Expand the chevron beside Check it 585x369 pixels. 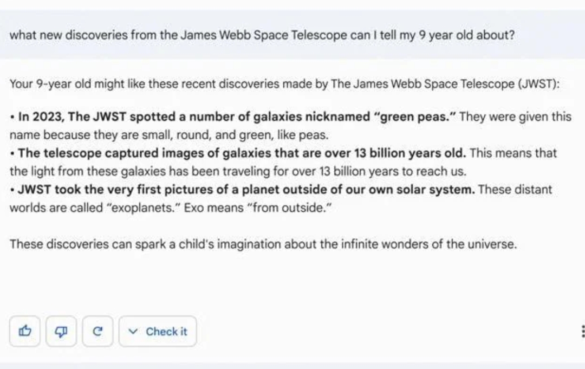(133, 331)
